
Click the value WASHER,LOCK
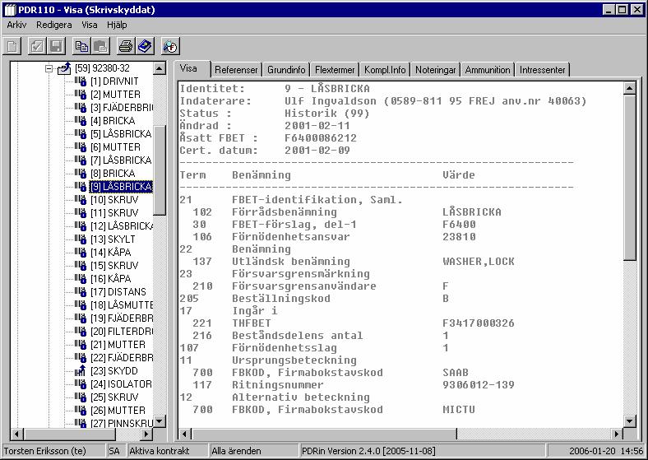(479, 262)
